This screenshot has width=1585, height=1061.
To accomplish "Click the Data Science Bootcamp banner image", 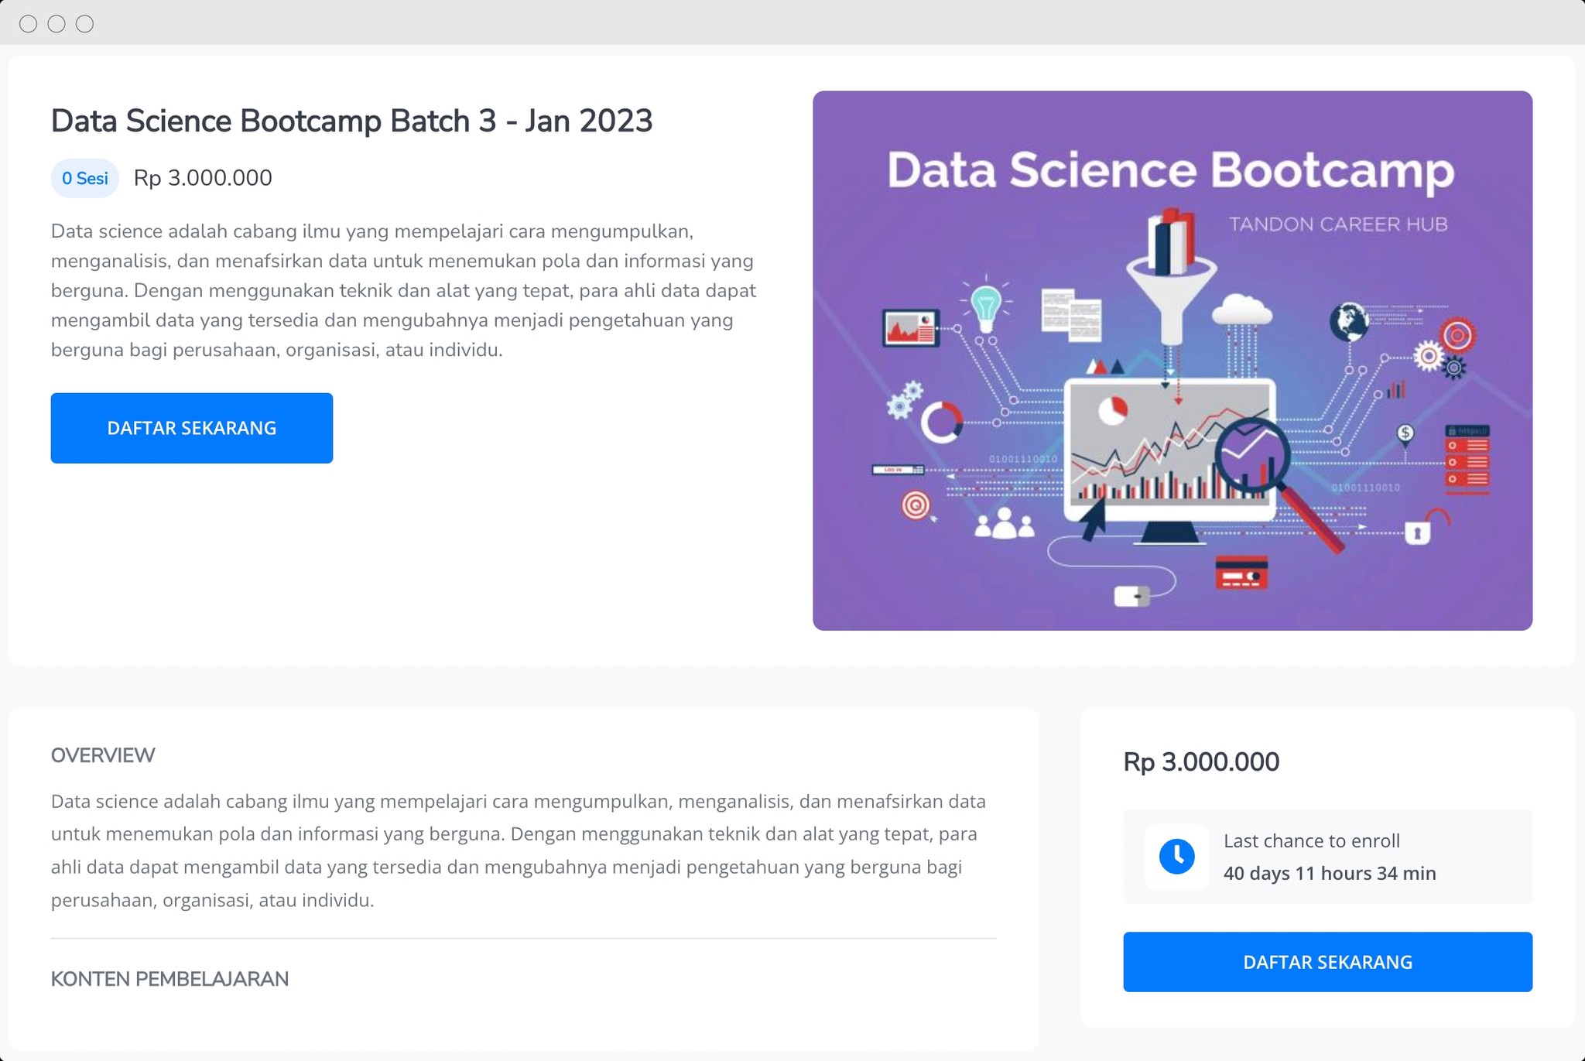I will click(1173, 360).
